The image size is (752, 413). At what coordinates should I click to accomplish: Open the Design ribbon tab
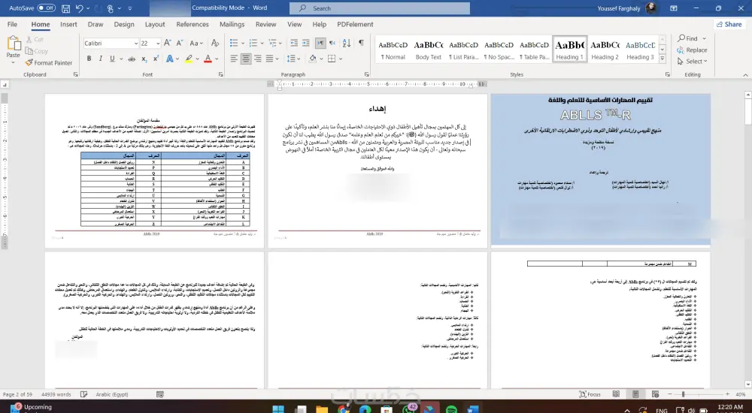pos(124,25)
